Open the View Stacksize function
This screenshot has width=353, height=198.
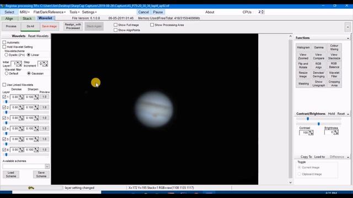point(334,56)
